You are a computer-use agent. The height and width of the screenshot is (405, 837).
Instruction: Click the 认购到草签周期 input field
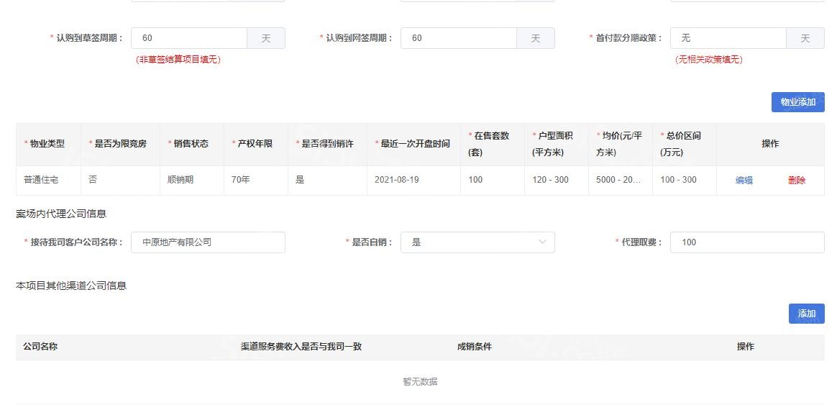pos(189,38)
